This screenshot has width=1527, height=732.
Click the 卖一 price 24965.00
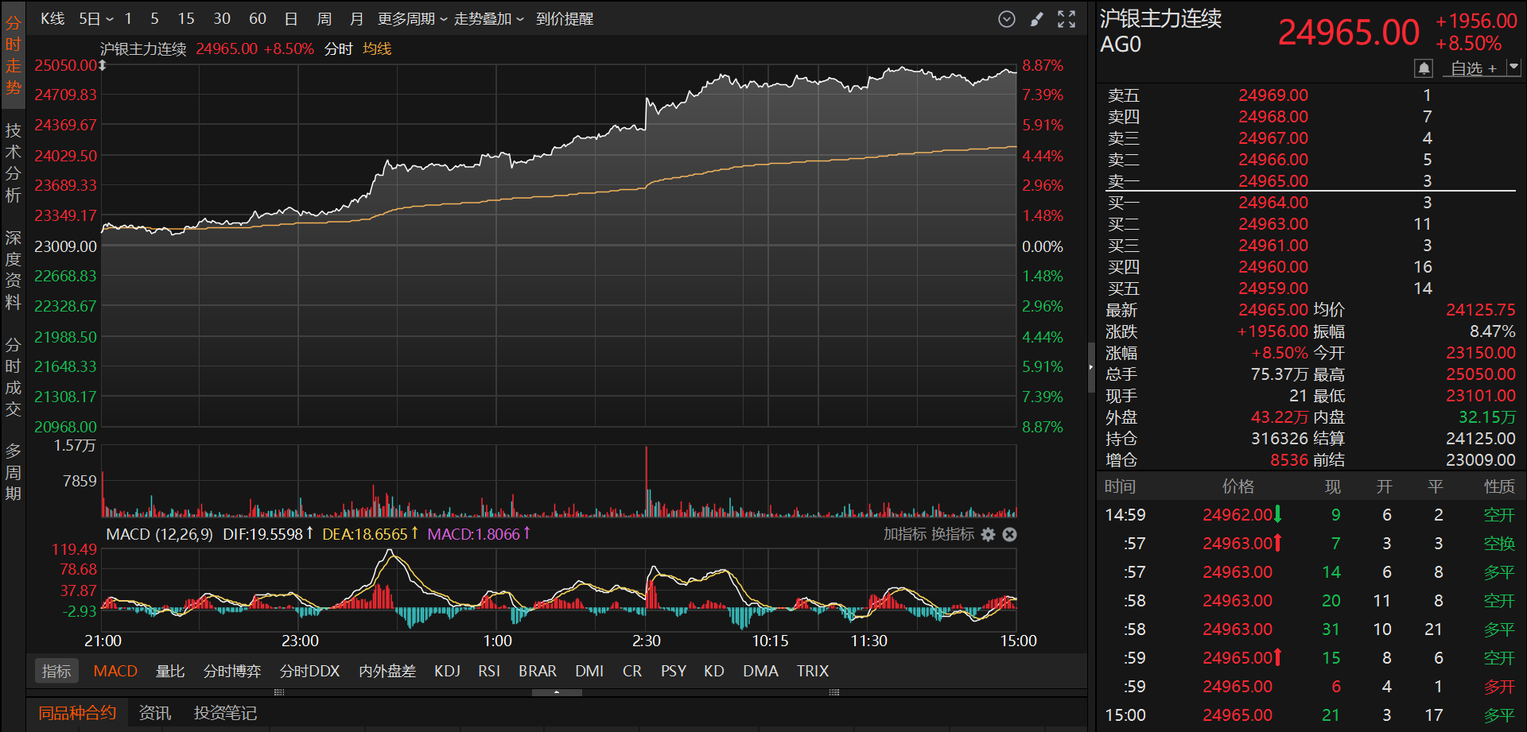1273,181
